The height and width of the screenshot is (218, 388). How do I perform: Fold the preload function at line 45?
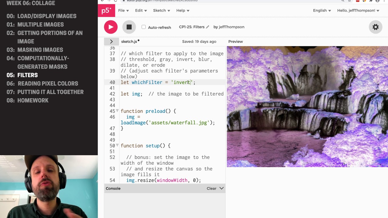click(117, 111)
